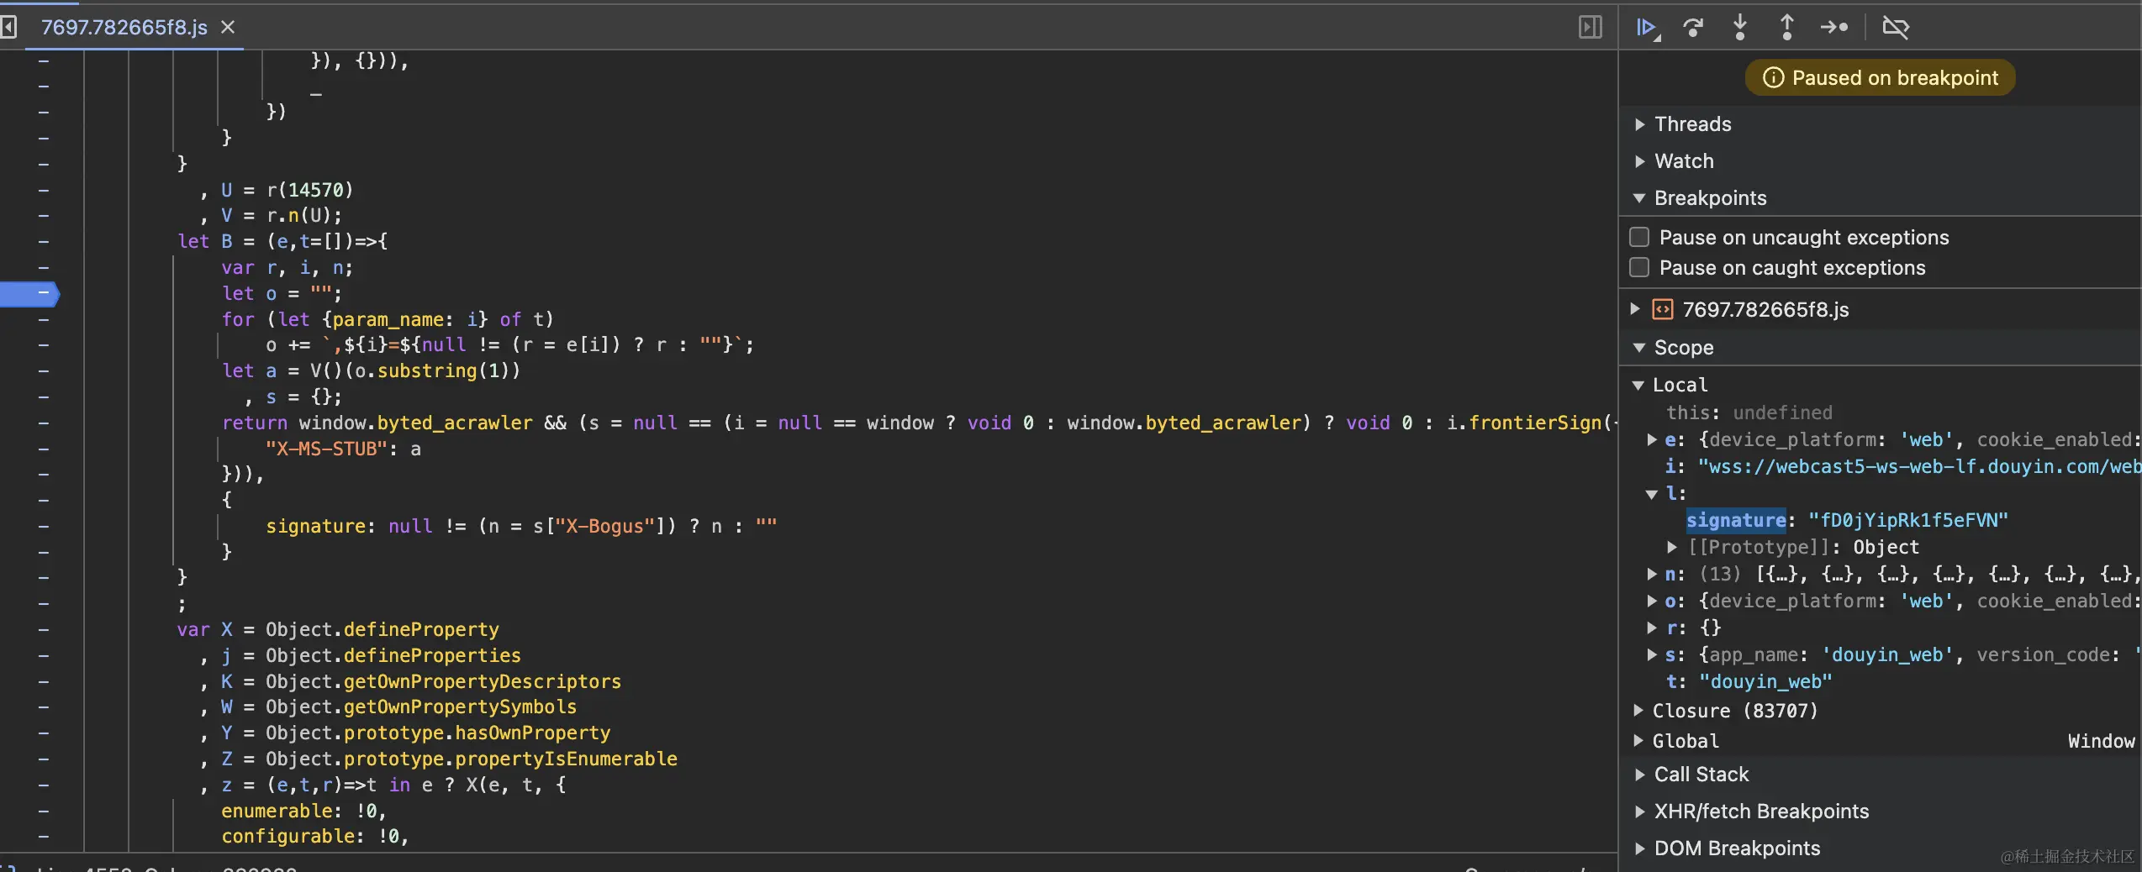Close the 7697.782665f8.js file tab

point(228,28)
